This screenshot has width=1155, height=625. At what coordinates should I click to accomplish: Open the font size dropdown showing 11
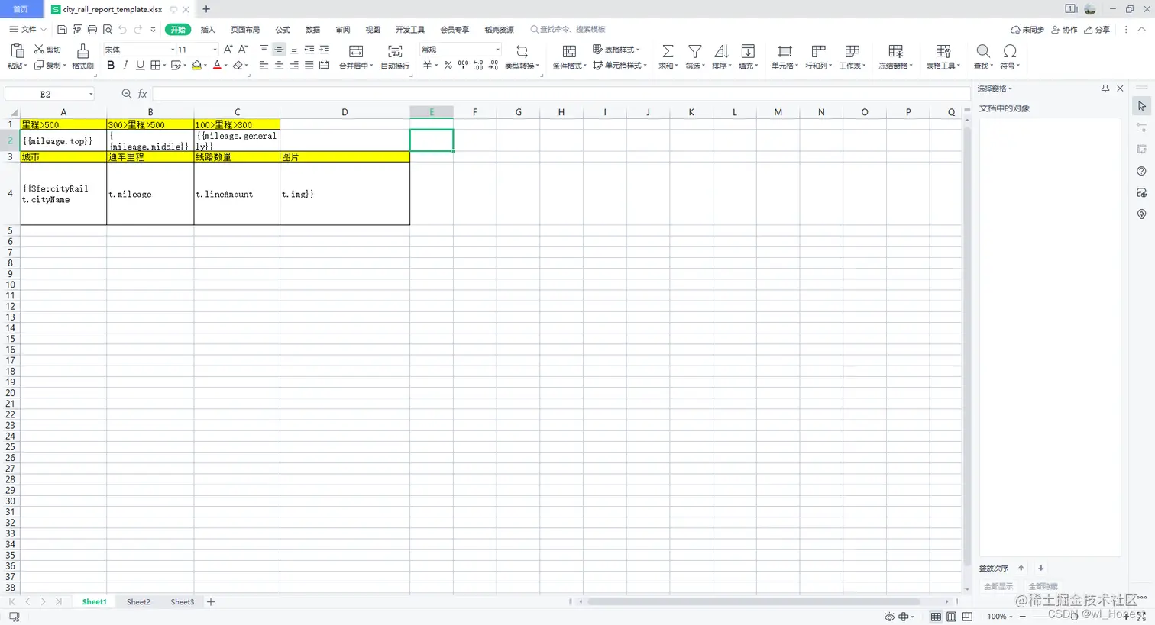click(x=215, y=50)
